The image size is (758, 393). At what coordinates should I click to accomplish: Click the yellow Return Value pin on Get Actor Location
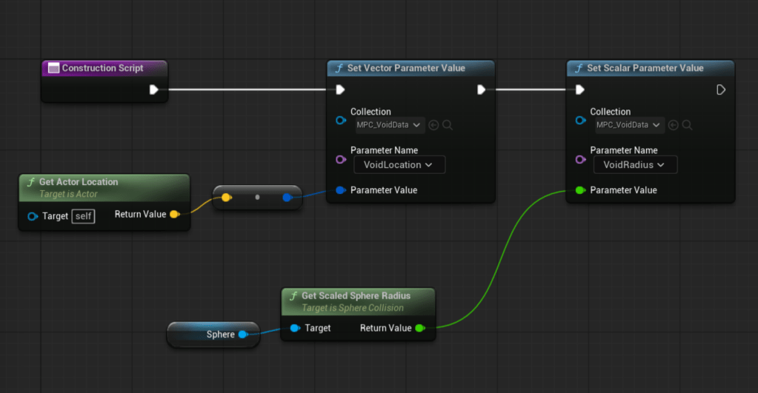(174, 215)
